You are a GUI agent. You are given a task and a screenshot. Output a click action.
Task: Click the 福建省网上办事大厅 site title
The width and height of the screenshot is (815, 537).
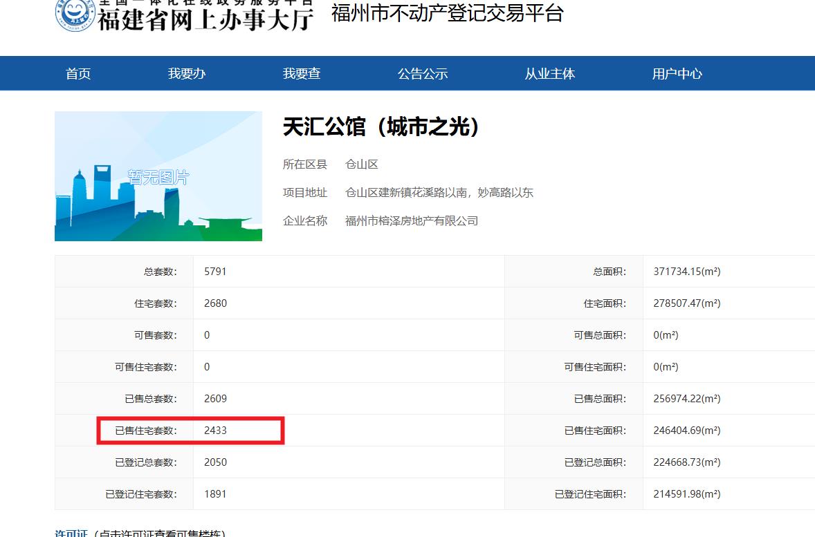pos(205,17)
